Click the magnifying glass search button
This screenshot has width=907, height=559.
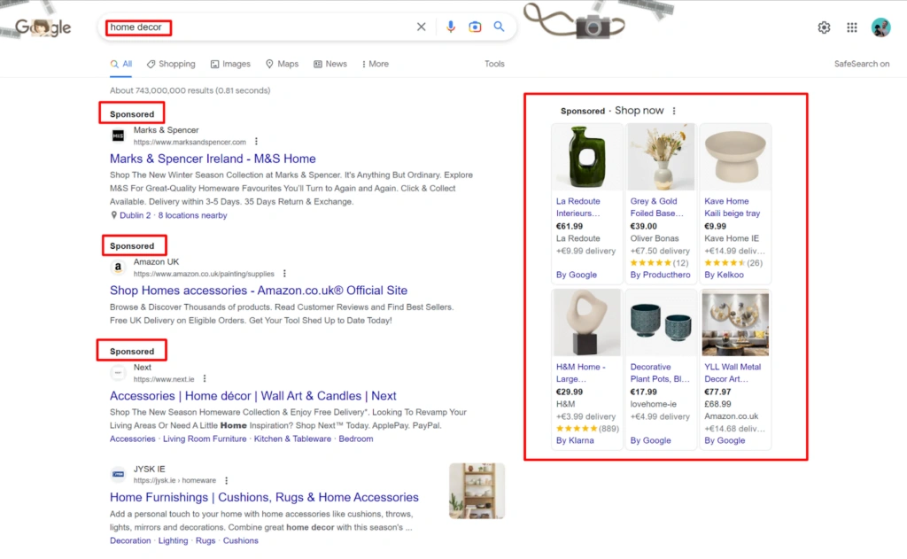500,27
